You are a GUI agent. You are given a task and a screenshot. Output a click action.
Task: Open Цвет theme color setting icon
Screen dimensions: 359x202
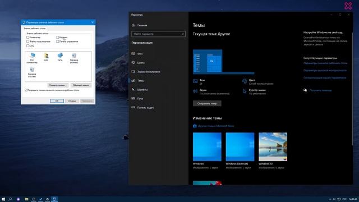point(245,81)
